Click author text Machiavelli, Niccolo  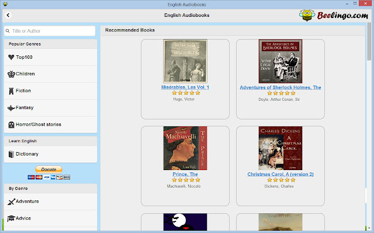[183, 186]
